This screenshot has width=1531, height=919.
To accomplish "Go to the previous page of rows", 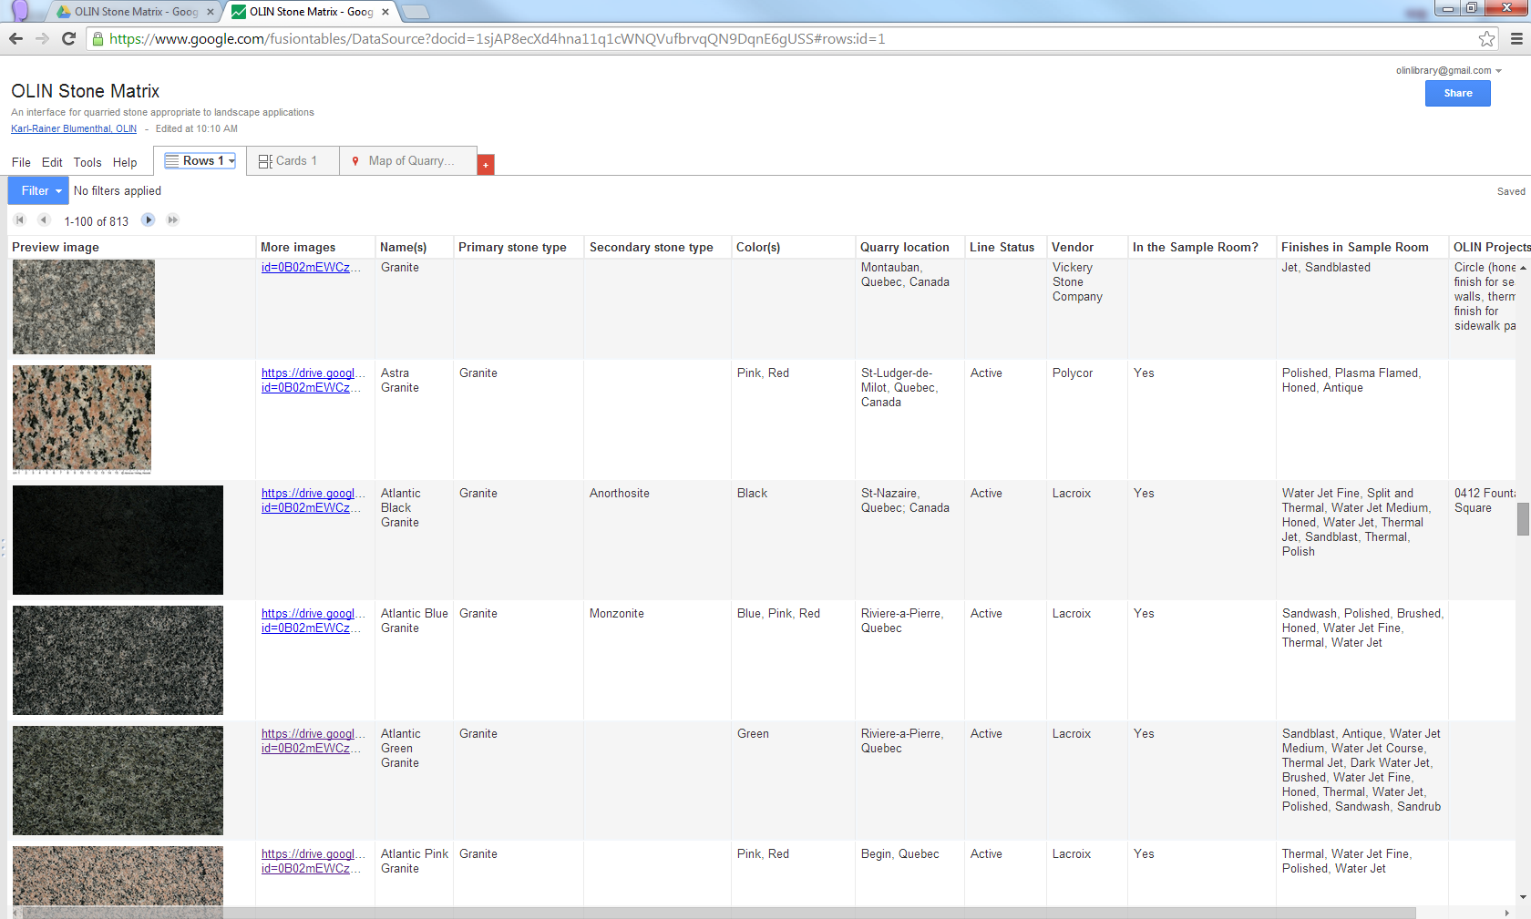I will point(43,220).
